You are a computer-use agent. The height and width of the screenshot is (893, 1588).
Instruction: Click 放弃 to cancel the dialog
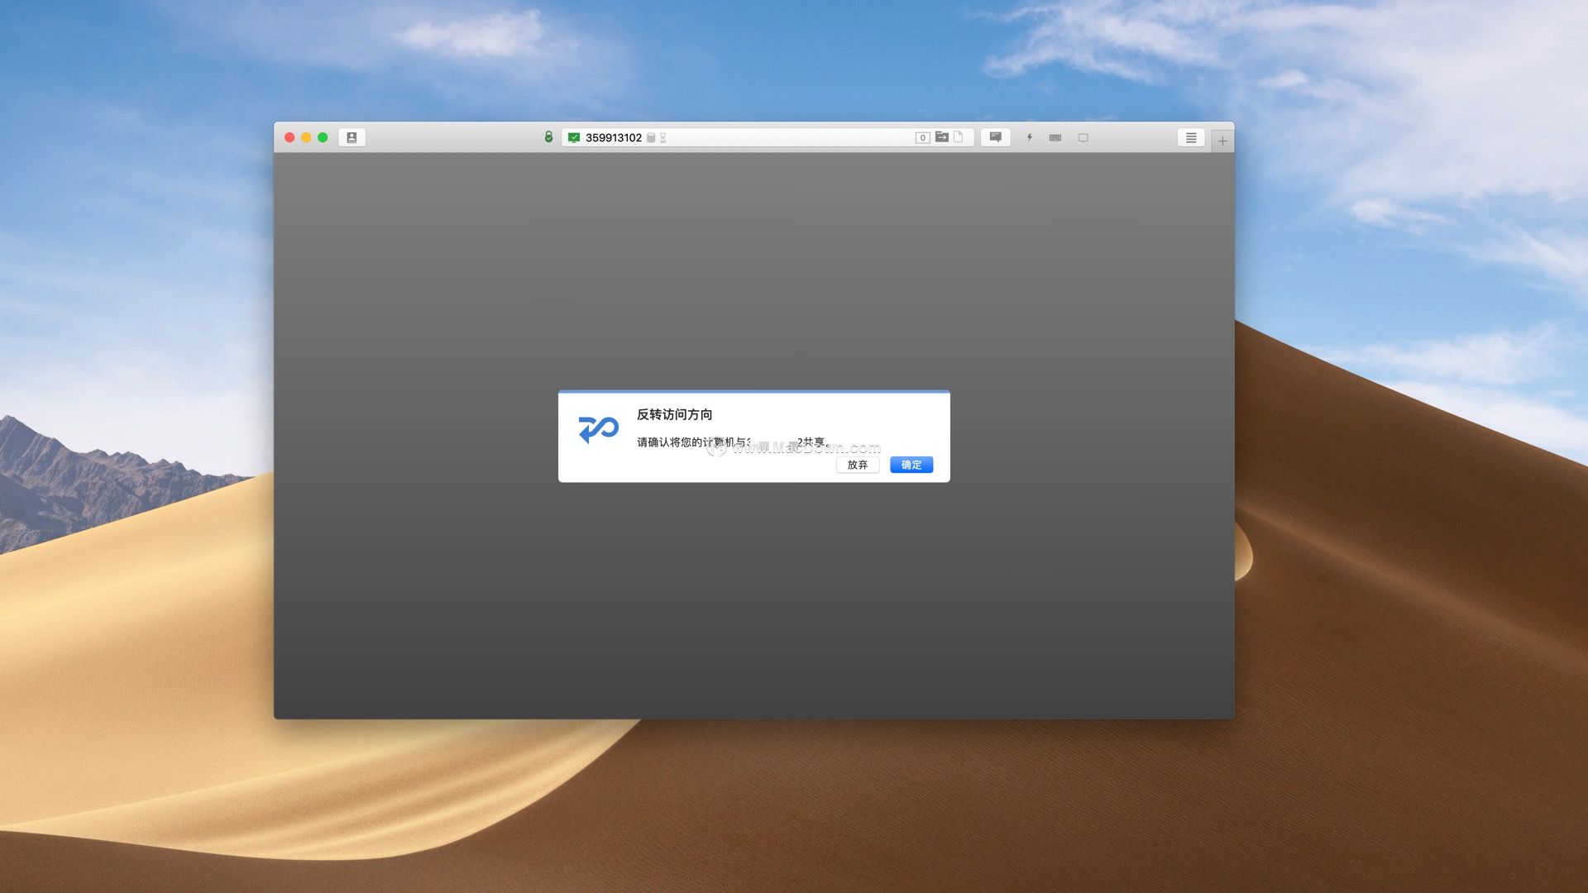pyautogui.click(x=858, y=465)
